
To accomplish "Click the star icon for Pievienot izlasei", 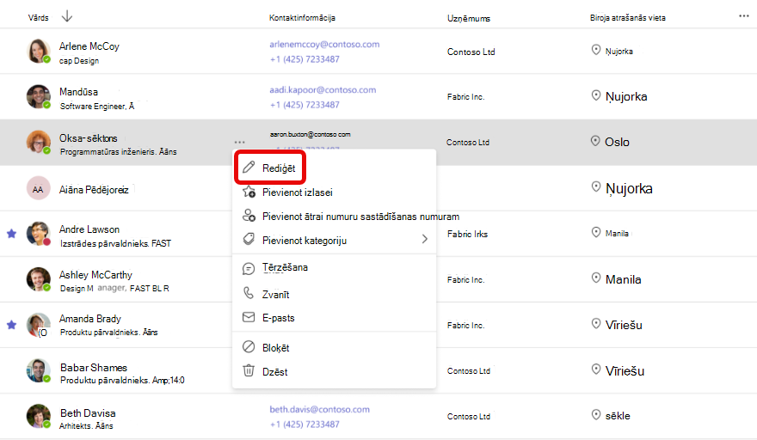I will pos(249,192).
